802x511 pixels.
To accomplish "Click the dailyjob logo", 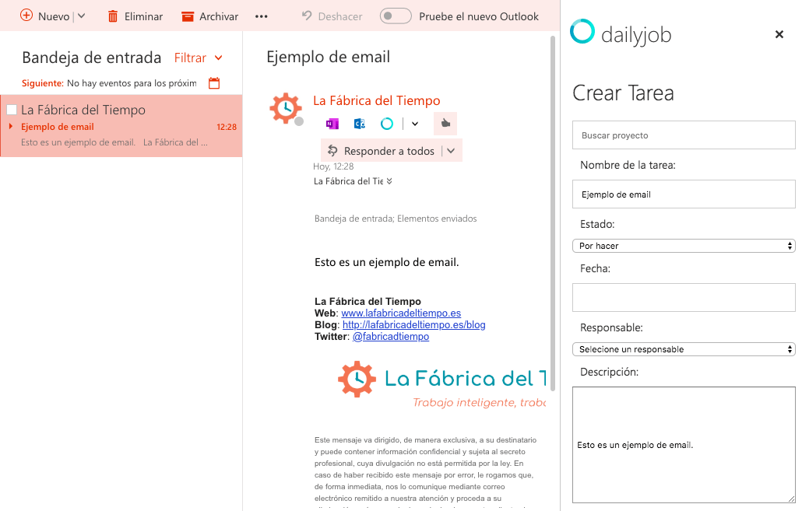I will tap(621, 33).
